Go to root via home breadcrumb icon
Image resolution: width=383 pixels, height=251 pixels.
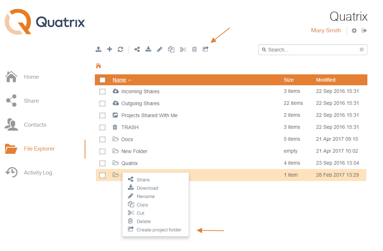tap(98, 66)
